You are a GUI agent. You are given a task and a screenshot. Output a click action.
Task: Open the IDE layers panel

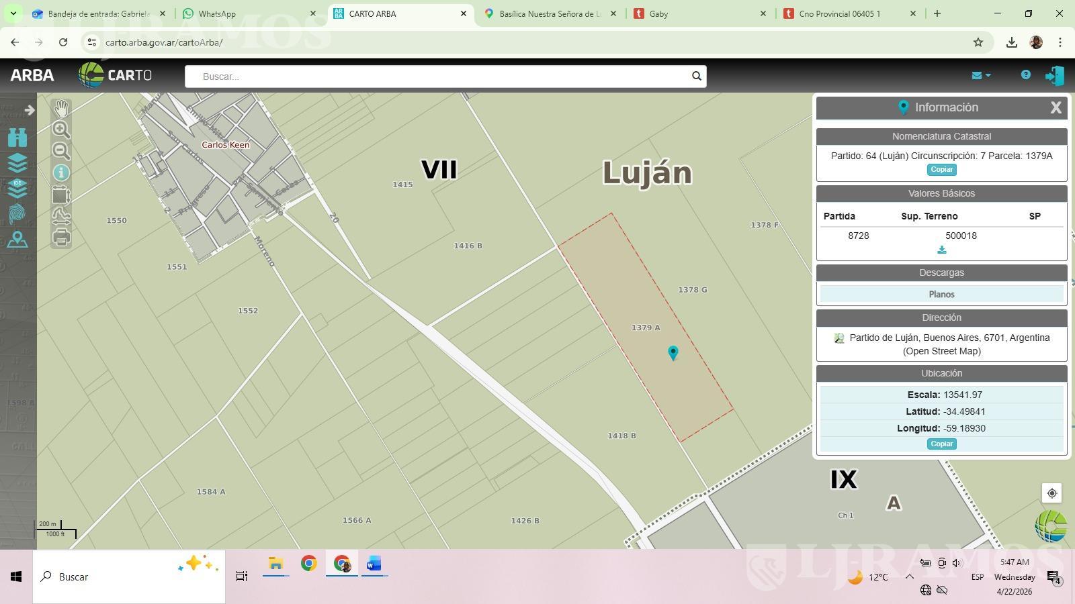(x=17, y=189)
